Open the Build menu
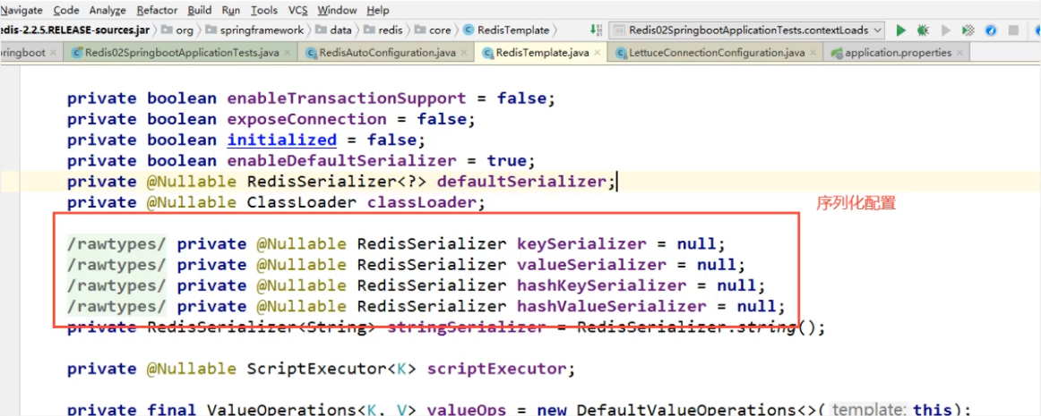 tap(200, 10)
